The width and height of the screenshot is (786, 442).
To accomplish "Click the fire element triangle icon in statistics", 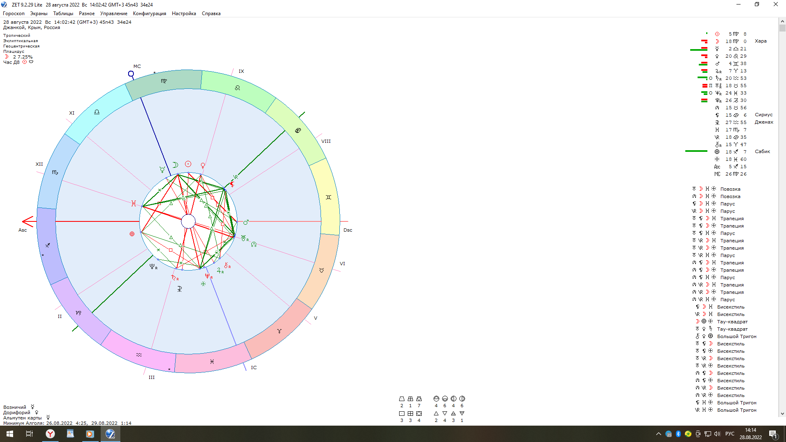I will 436,413.
